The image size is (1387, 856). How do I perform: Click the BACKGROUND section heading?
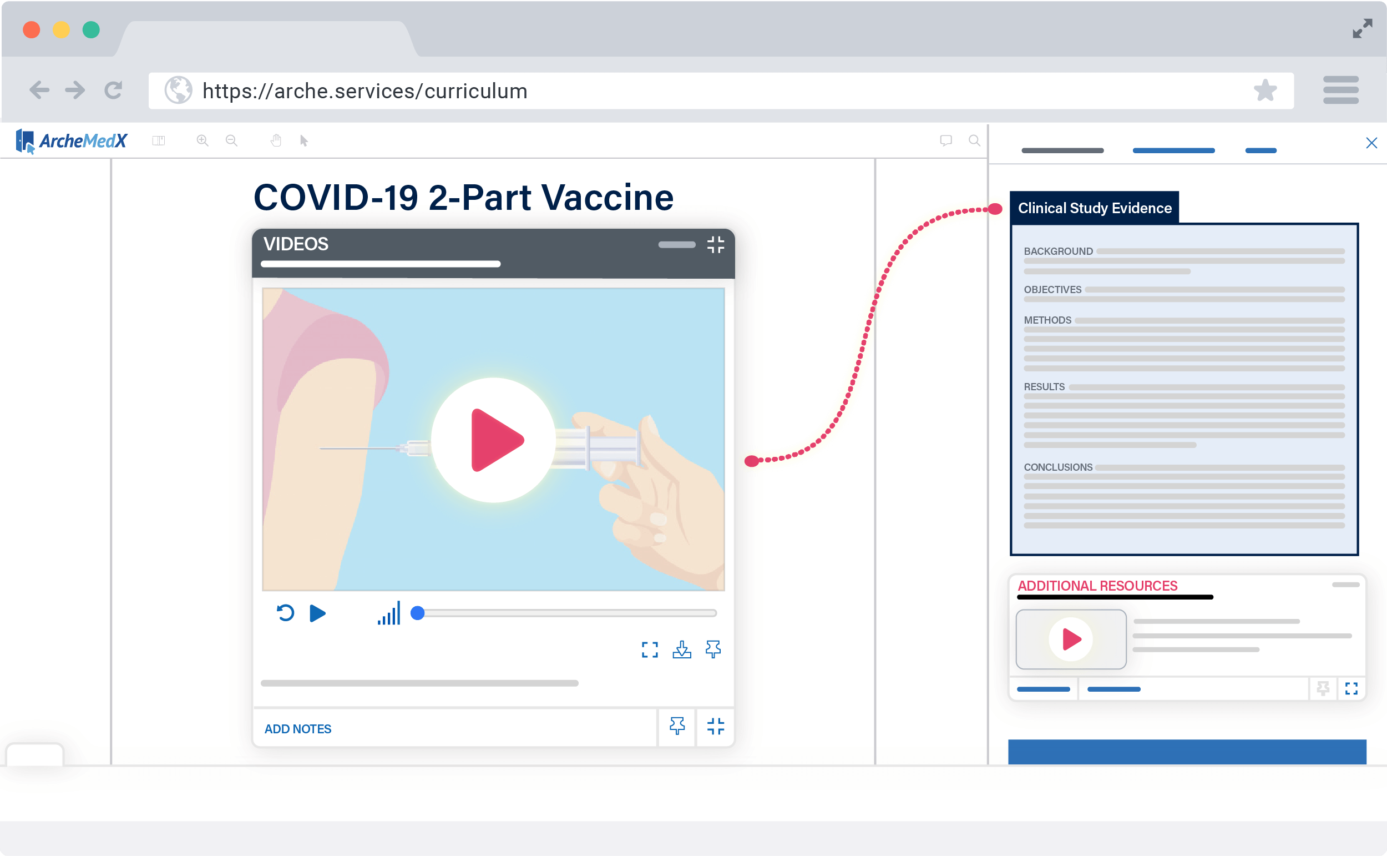[x=1058, y=251]
